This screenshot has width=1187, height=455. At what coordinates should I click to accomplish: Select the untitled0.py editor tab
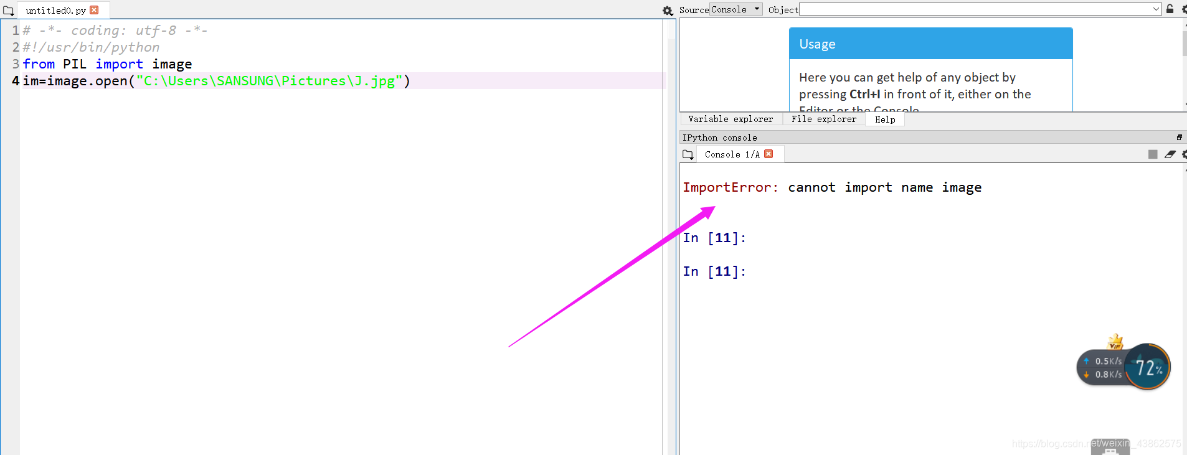(x=55, y=11)
